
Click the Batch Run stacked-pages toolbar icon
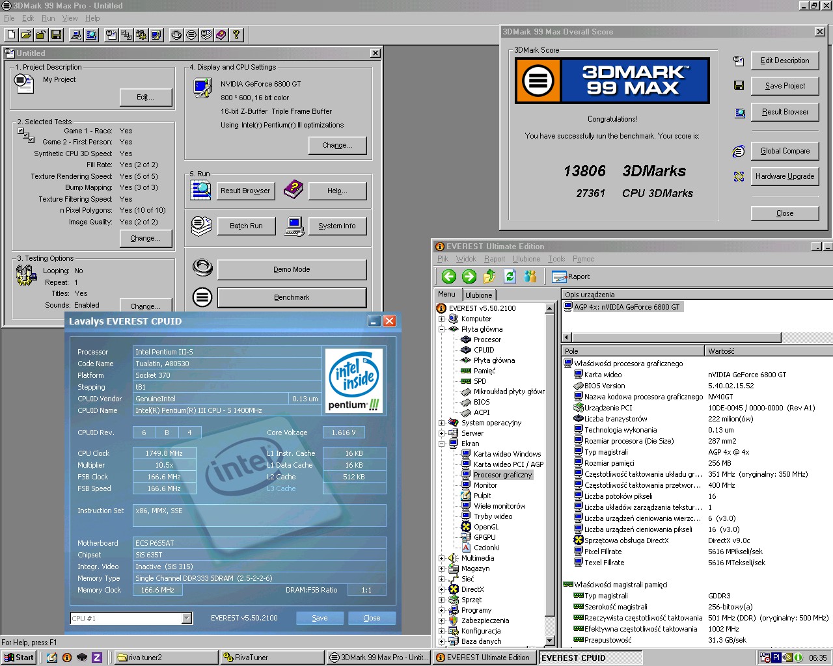[206, 34]
